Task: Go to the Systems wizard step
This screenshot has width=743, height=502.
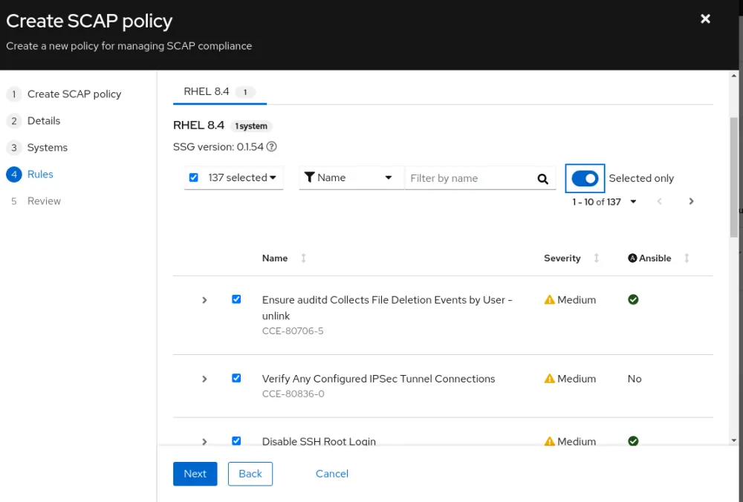Action: point(47,148)
